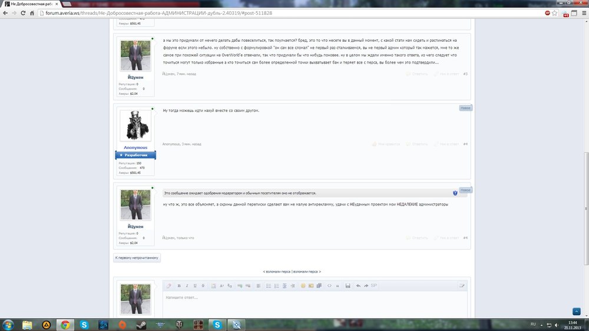Open Steam from the taskbar
This screenshot has width=589, height=331.
coord(140,325)
